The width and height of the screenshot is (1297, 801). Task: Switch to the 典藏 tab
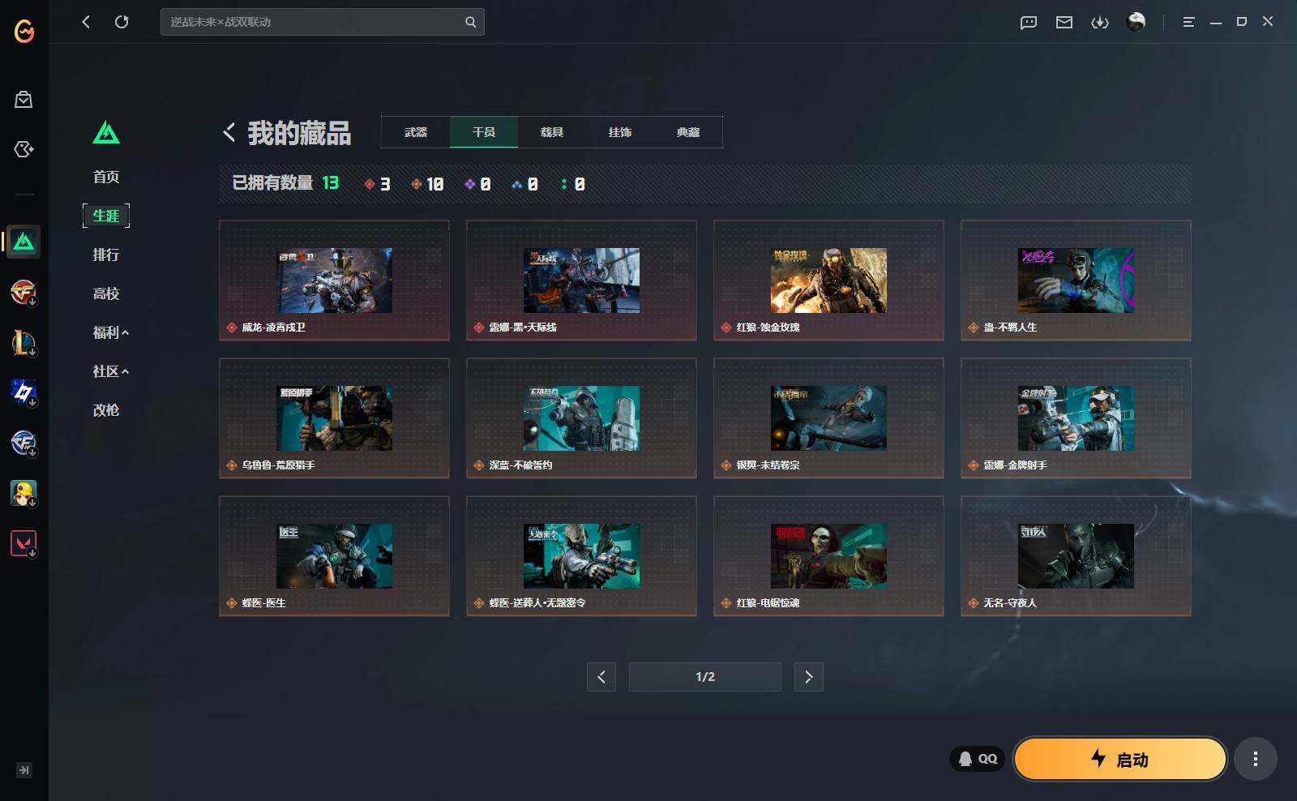[x=688, y=132]
